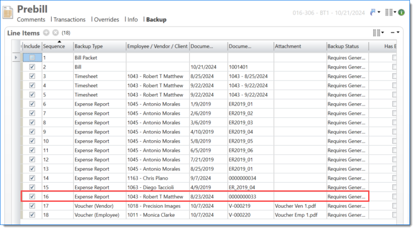Check Include for the Bill Packet row

[32, 58]
